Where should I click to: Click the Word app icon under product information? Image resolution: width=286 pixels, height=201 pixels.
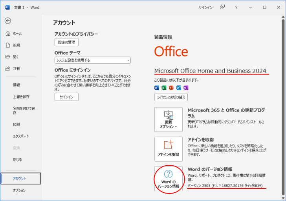coord(156,88)
